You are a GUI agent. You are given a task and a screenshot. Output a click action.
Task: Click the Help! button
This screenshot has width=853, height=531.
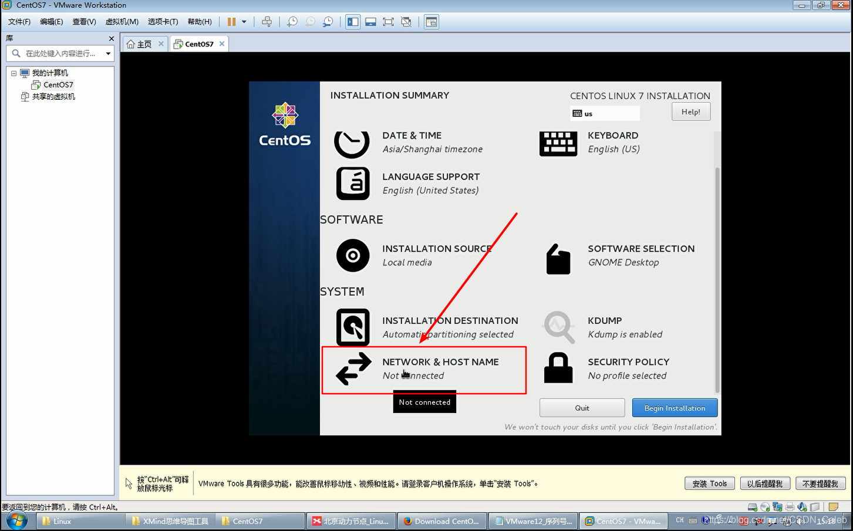click(691, 111)
